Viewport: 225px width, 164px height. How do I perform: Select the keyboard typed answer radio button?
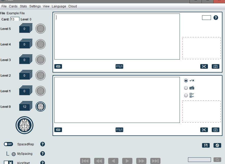coord(186,88)
